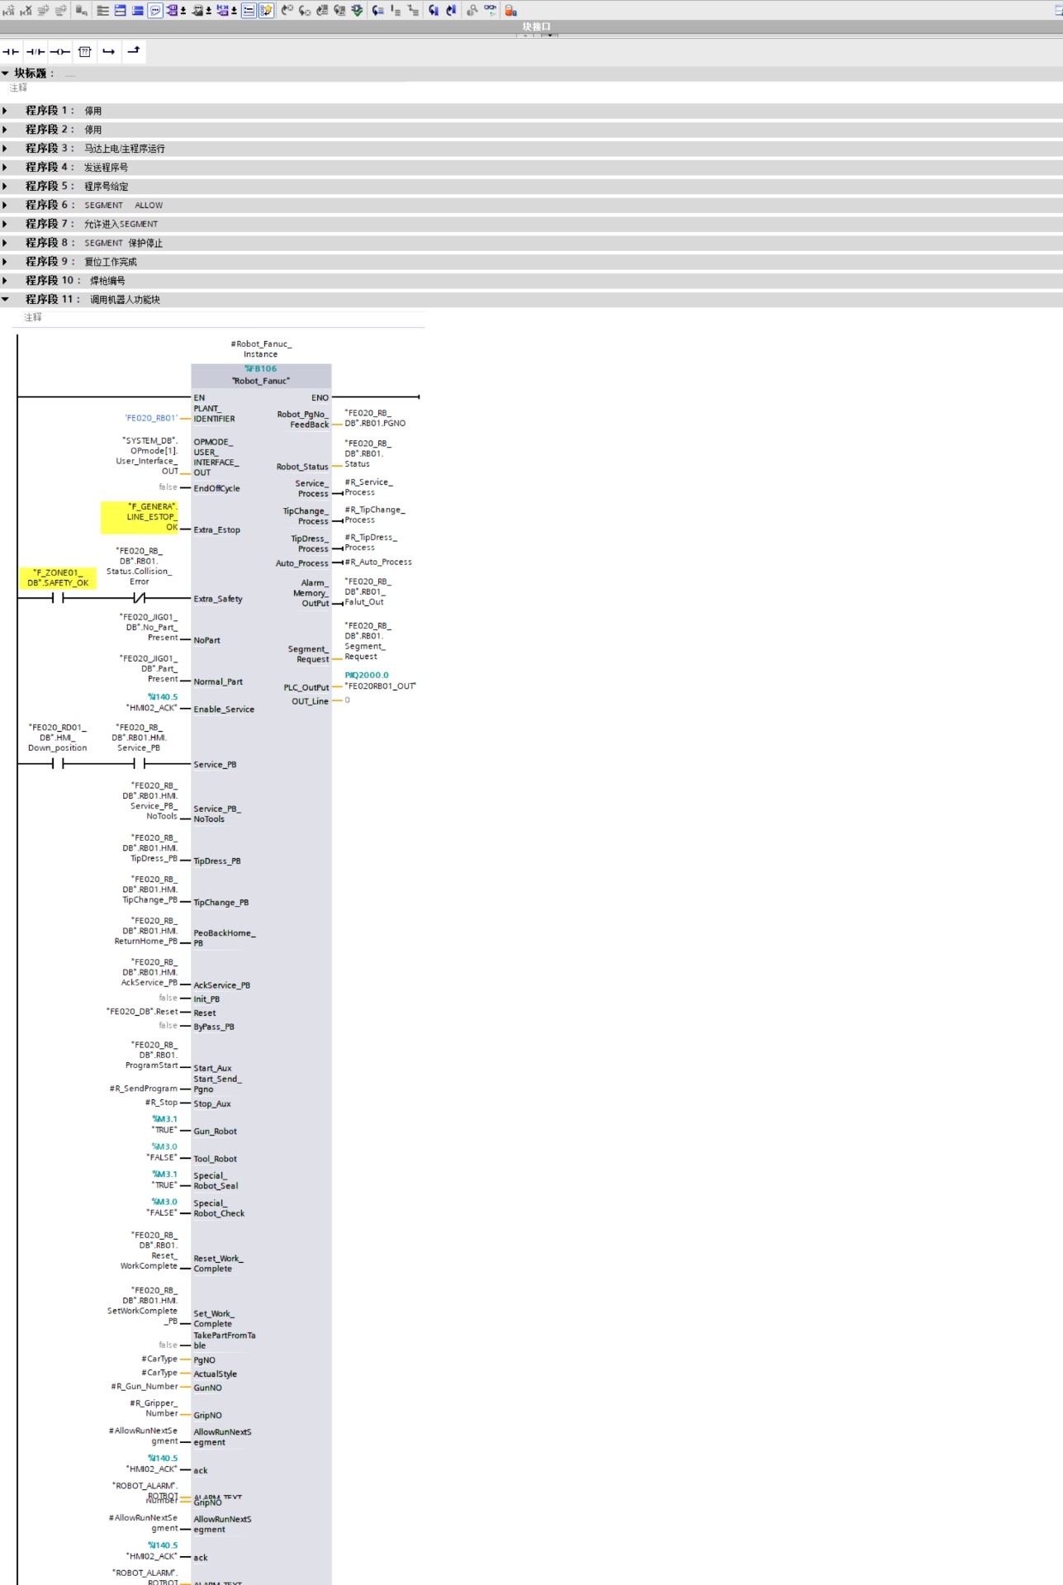
Task: Click the #R_Gun_Number input operand
Action: pyautogui.click(x=145, y=1387)
